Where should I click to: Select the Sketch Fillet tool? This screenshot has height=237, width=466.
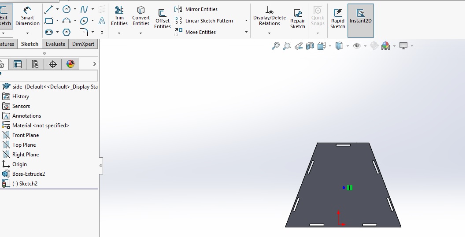tap(84, 32)
